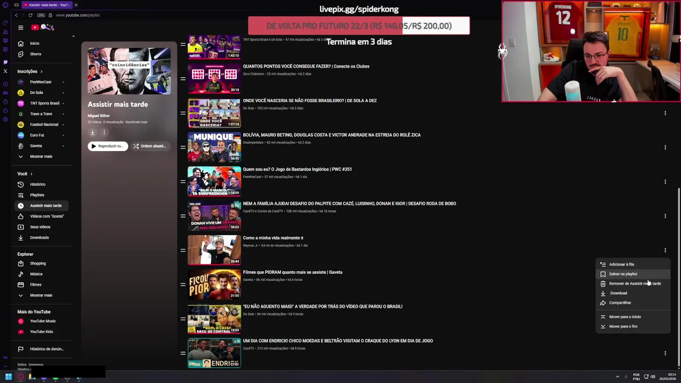Click the youtube.com/playlist address bar

tap(78, 15)
